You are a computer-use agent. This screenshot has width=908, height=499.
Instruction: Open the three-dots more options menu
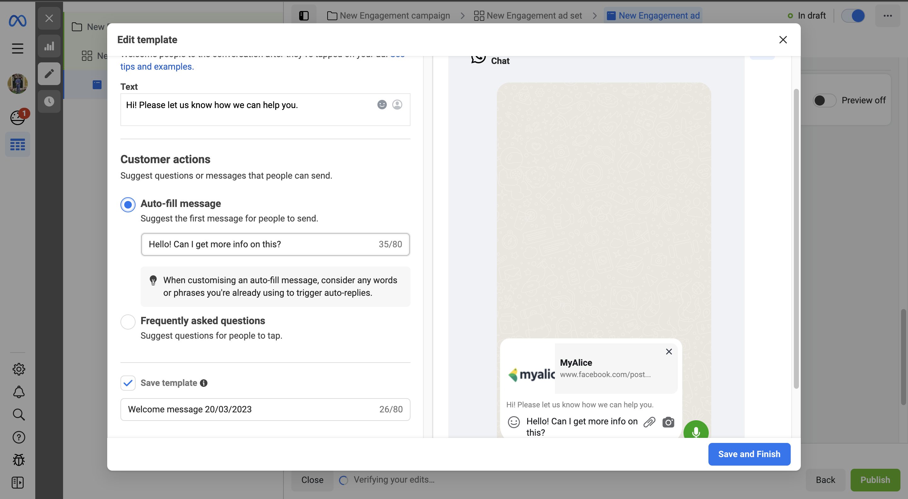point(887,16)
